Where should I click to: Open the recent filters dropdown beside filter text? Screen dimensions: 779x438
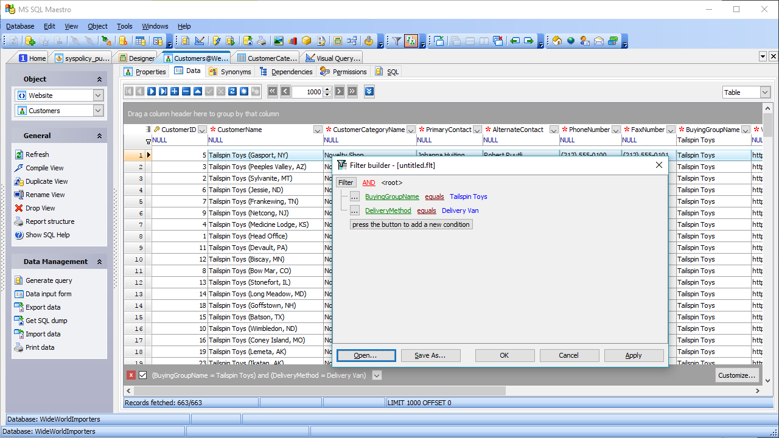377,375
